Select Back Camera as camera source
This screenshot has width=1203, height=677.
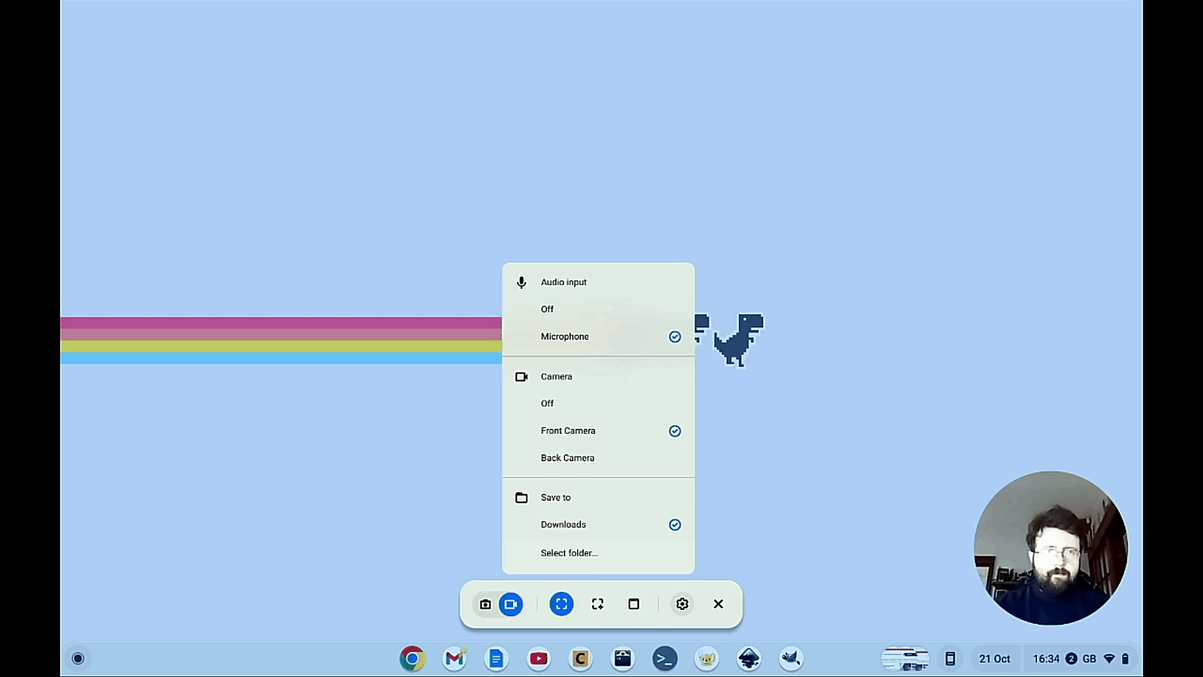coord(568,457)
